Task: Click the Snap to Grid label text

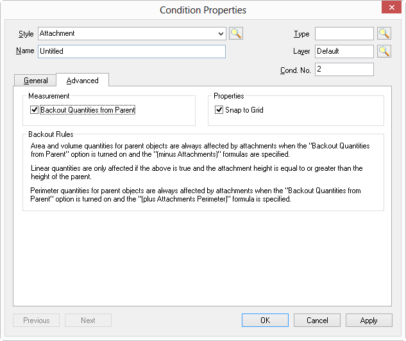Action: [244, 110]
